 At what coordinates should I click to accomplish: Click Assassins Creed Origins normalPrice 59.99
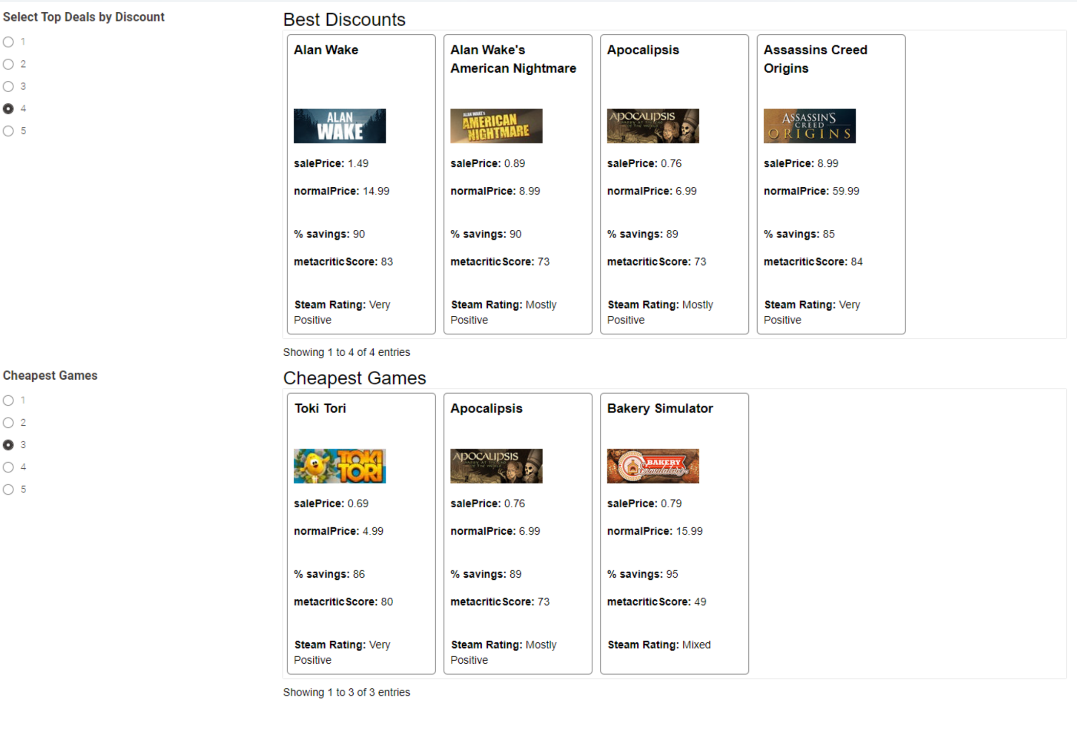point(811,191)
